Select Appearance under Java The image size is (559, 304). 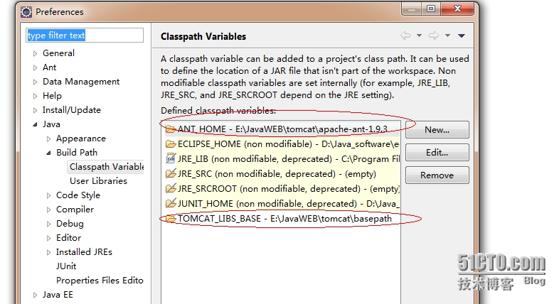click(81, 139)
